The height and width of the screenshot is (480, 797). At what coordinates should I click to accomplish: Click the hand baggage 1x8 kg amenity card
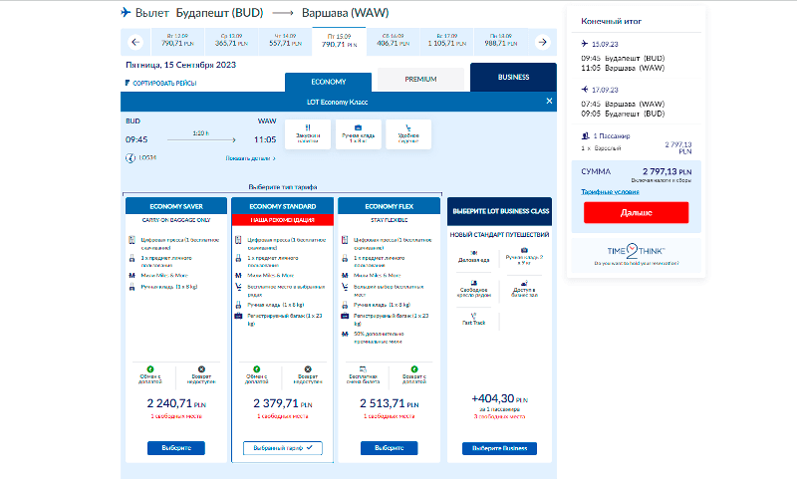(358, 134)
